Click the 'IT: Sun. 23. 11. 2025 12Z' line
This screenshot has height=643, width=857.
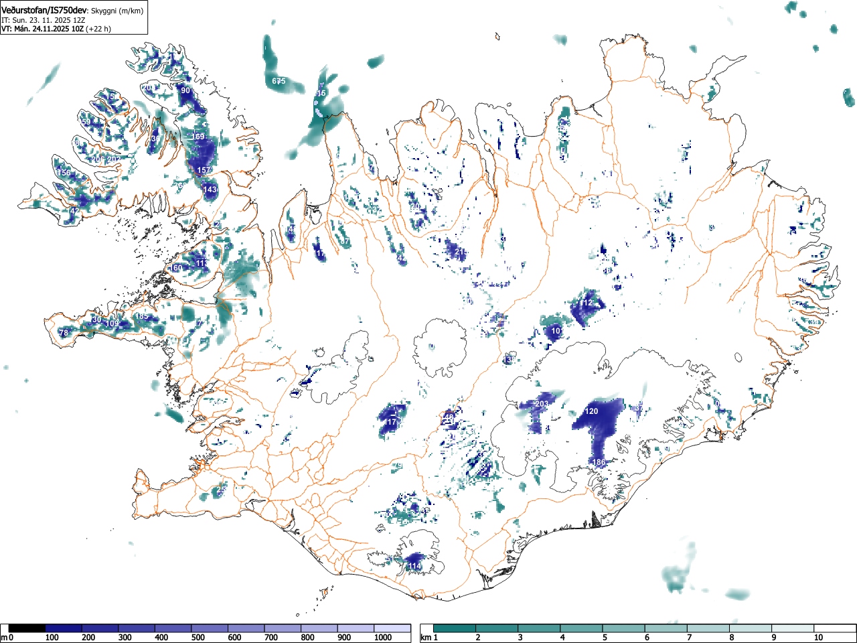click(x=43, y=20)
